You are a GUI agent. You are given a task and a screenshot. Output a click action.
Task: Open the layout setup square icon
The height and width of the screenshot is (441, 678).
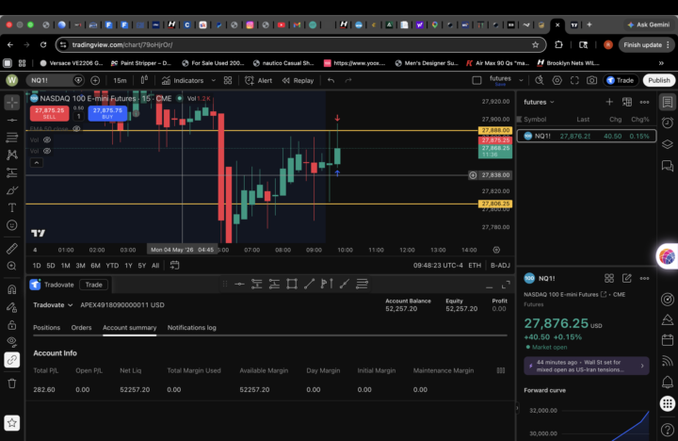coord(476,80)
